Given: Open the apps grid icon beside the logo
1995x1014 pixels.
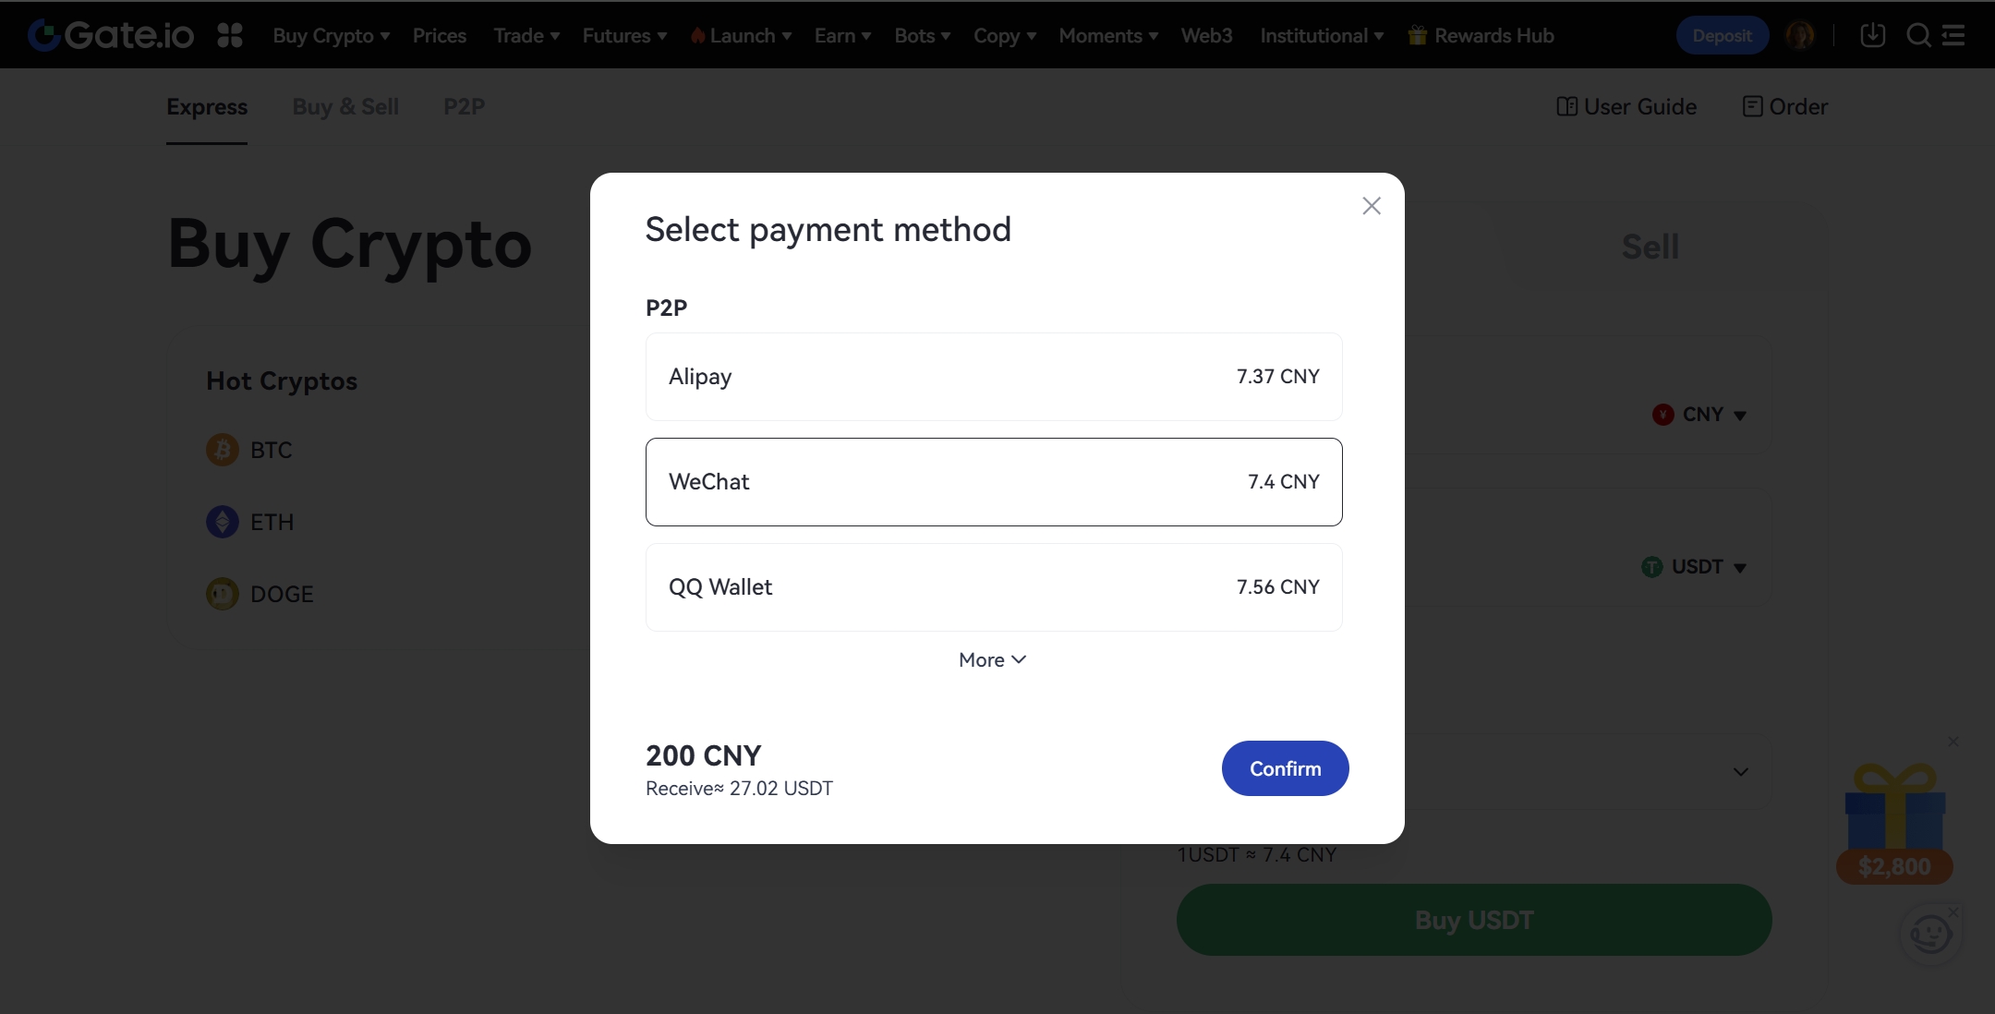Looking at the screenshot, I should [230, 35].
